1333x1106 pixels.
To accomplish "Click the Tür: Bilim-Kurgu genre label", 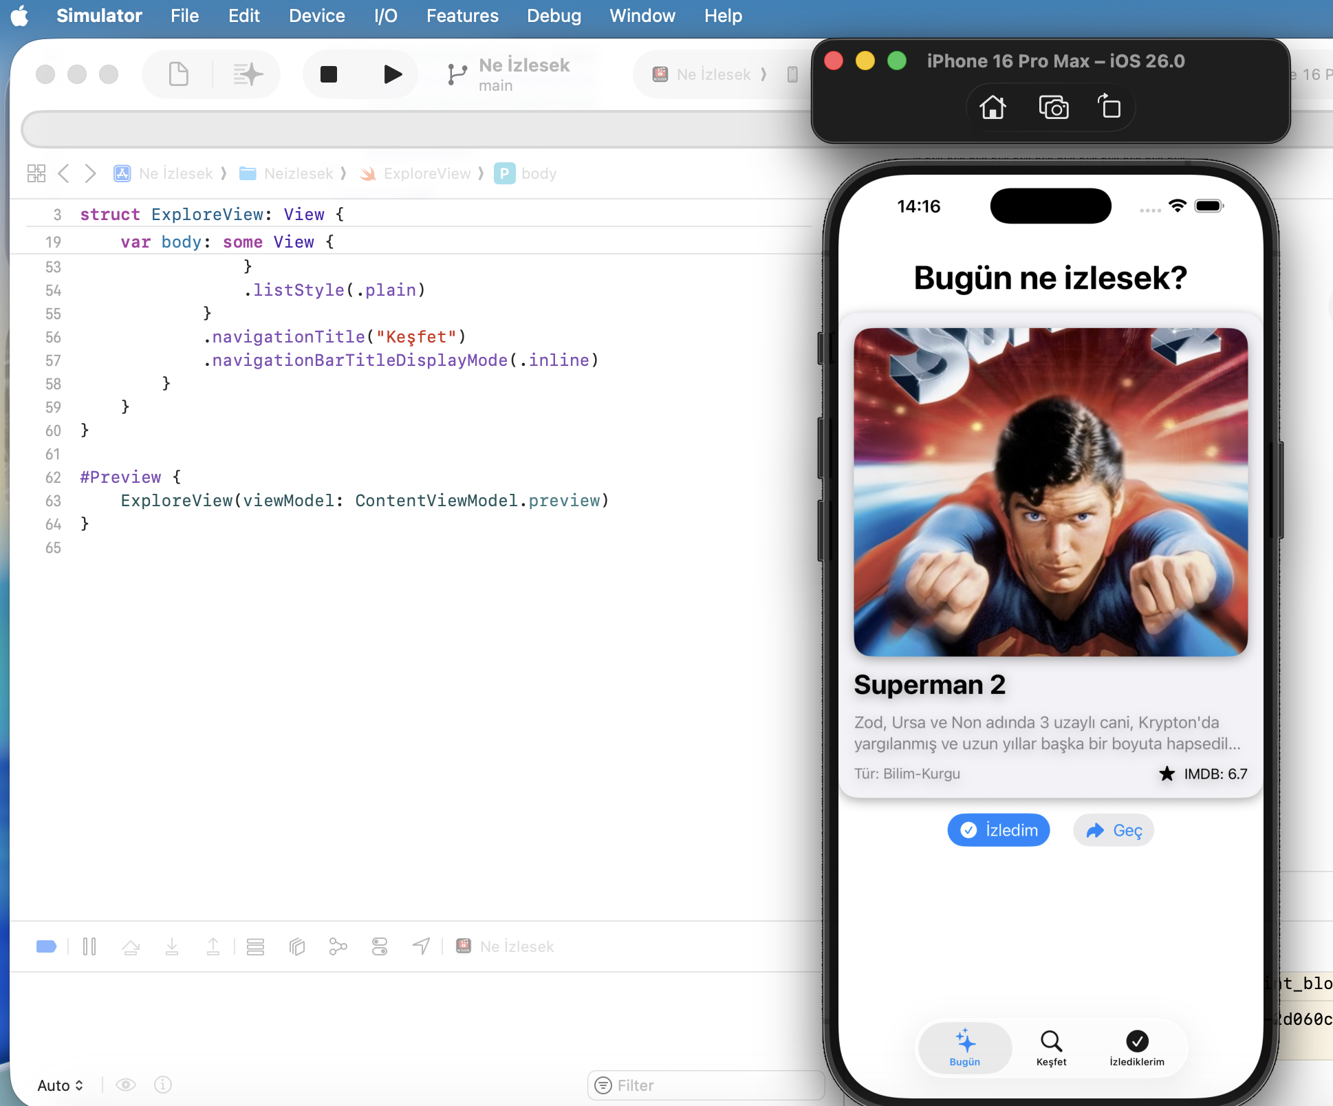I will [x=907, y=774].
